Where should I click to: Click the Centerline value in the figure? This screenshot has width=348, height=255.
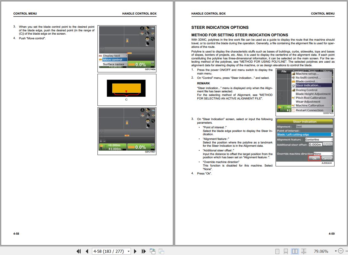pos(319,140)
